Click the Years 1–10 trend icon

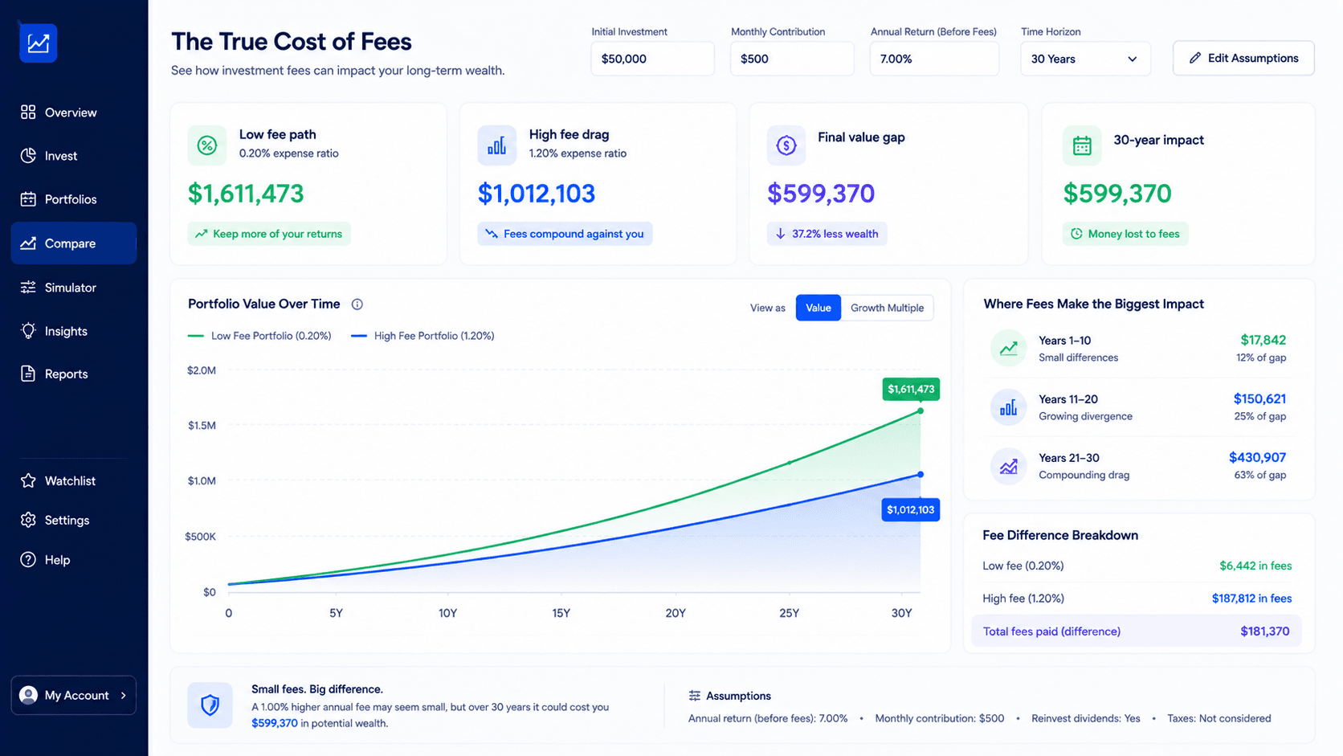click(1008, 349)
